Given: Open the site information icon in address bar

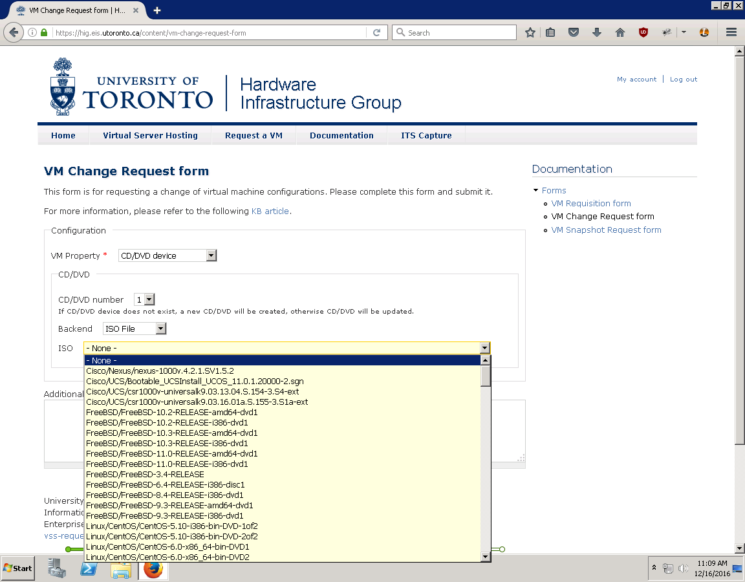Looking at the screenshot, I should [x=32, y=33].
